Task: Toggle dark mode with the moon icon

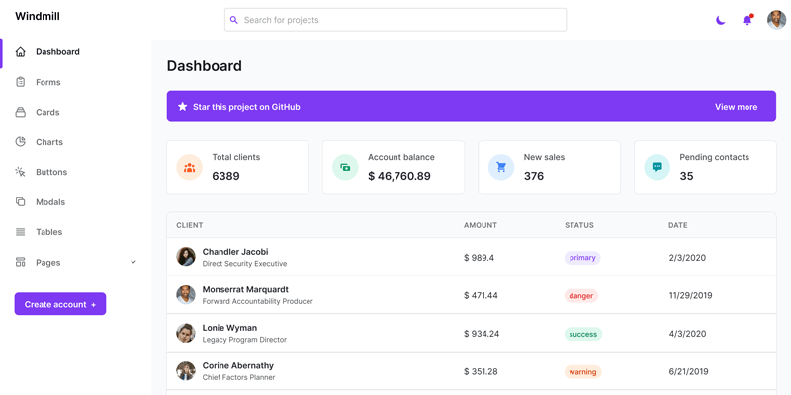Action: tap(721, 20)
